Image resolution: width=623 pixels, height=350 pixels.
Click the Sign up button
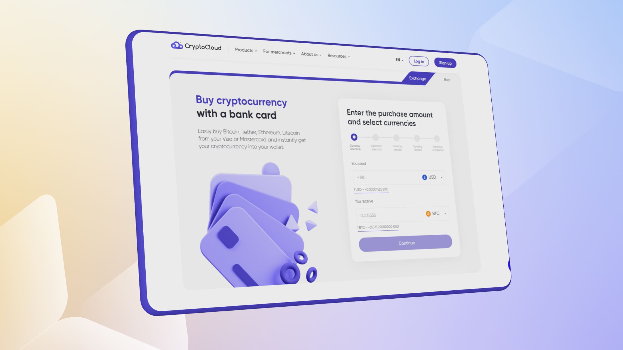(445, 62)
